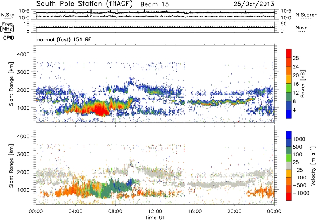Screen dimensions: 317x220
Task: Pick Power colorbar dark blue segment 4 to 8
Action: (x=289, y=105)
